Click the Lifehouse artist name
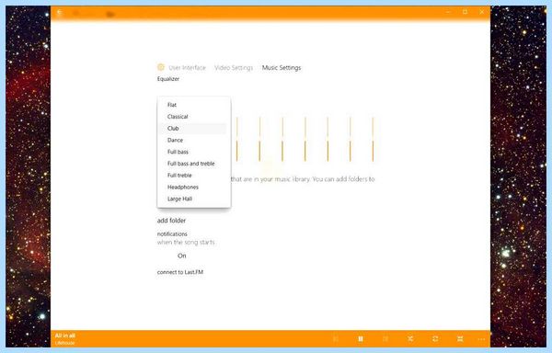The image size is (552, 353). click(x=64, y=343)
